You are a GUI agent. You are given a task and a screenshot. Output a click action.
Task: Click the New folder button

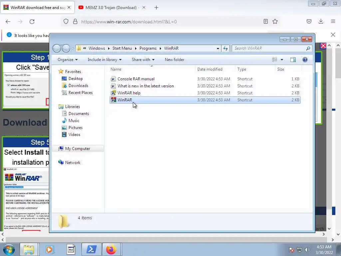coord(174,60)
